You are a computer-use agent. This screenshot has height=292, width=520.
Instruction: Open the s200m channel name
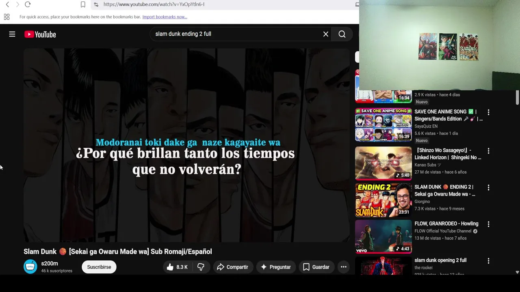(50, 264)
